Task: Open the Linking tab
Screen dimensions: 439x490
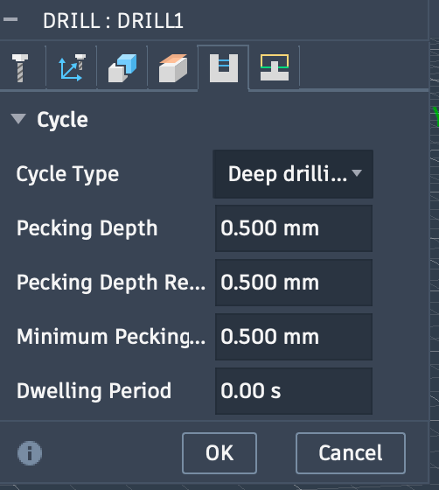Action: click(x=275, y=68)
